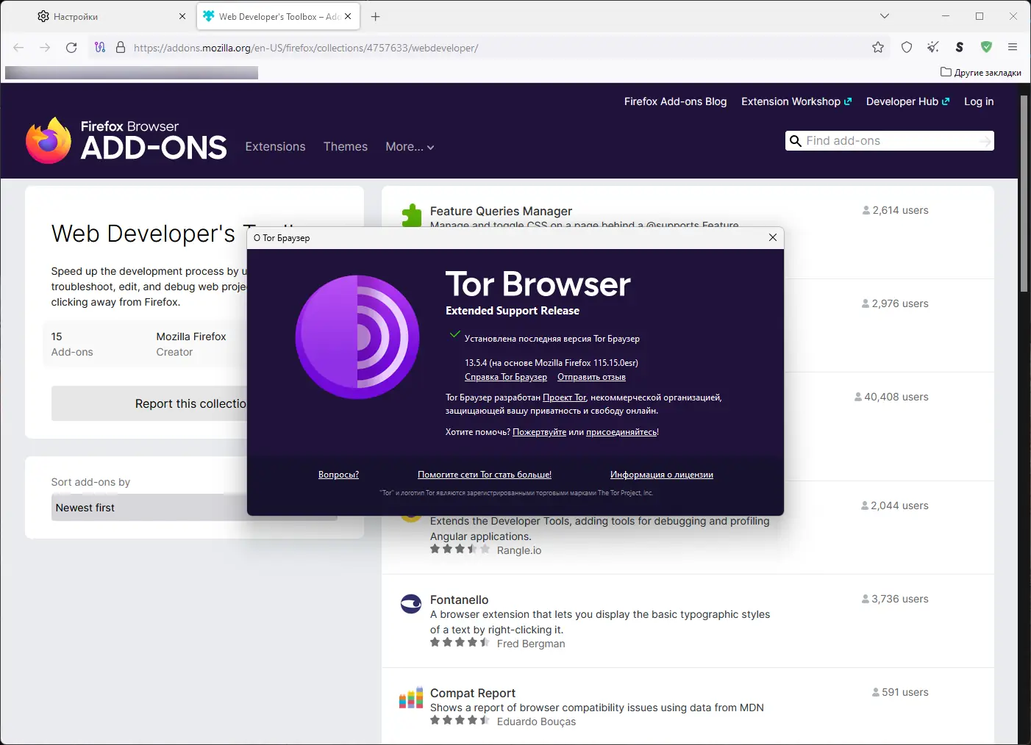Click the New Identity broom icon
1031x745 pixels.
click(x=933, y=47)
